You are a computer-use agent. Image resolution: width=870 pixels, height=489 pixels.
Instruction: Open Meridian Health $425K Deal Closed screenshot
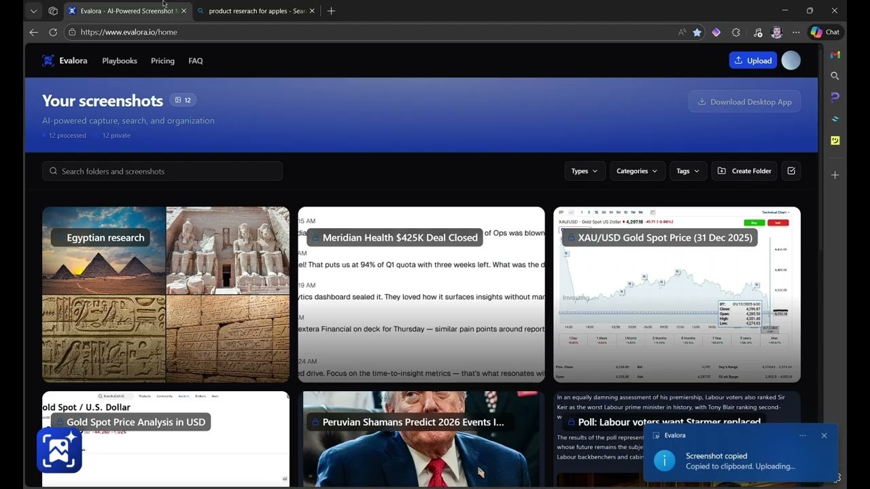tap(421, 294)
